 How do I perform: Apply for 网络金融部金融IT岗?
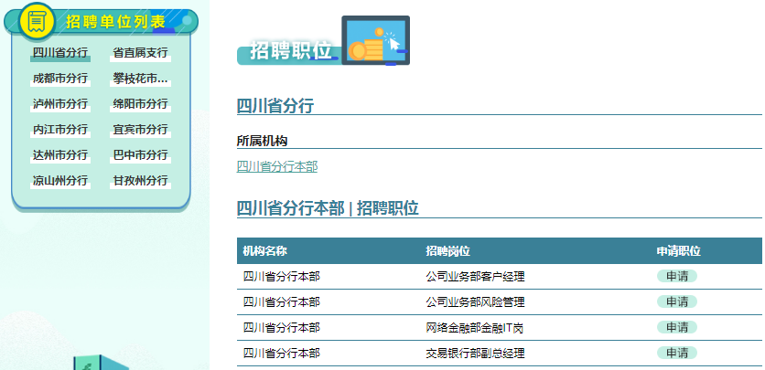(676, 328)
